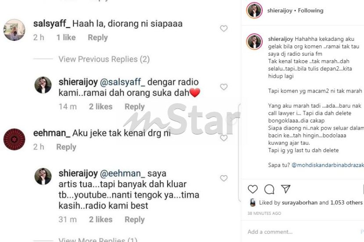Like shieraijoy's reply to eehman_
Viewport: 364px width, 242px height.
[224, 178]
